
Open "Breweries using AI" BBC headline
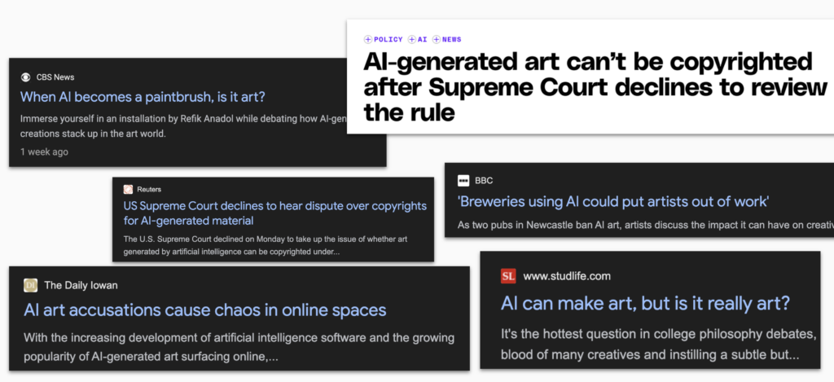click(x=613, y=201)
